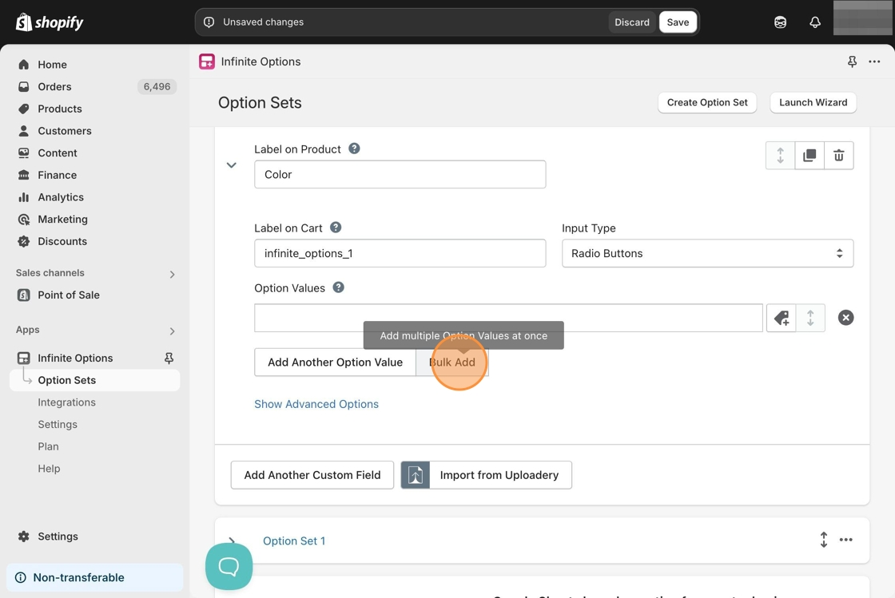Open the Input Type dropdown
Screen dimensions: 895x598
[x=707, y=253]
